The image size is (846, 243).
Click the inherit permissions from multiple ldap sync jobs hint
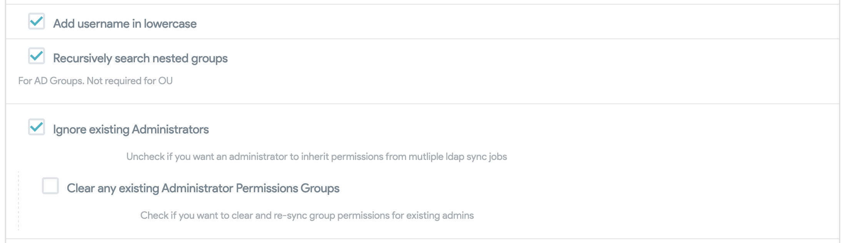pyautogui.click(x=316, y=157)
